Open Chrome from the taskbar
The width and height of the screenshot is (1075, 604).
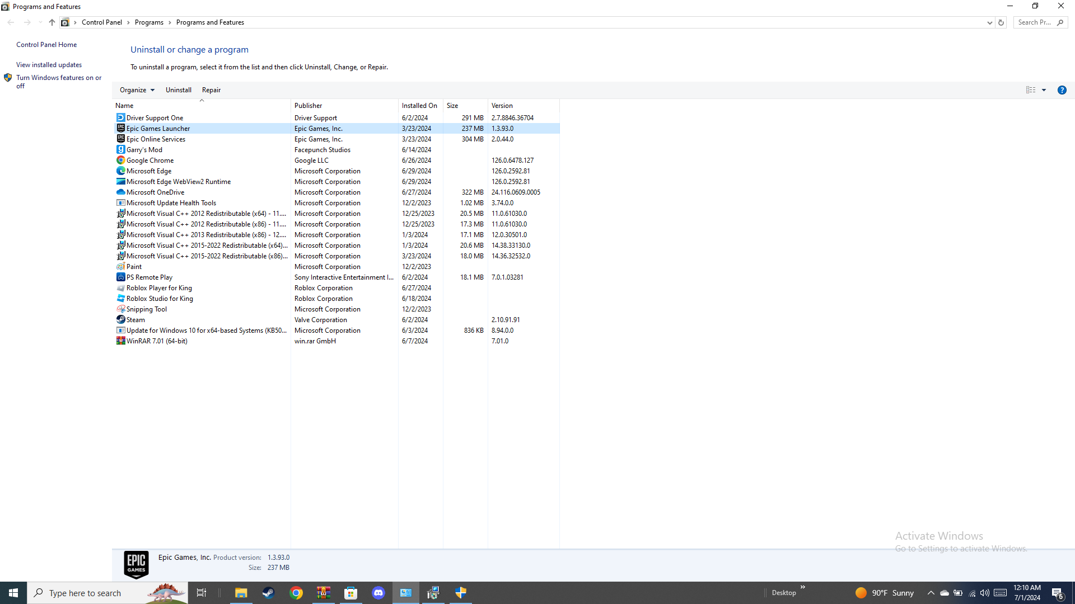[296, 593]
